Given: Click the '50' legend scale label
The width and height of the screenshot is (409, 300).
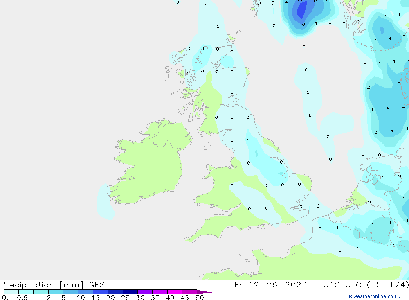Looking at the screenshot, I should coord(200,298).
